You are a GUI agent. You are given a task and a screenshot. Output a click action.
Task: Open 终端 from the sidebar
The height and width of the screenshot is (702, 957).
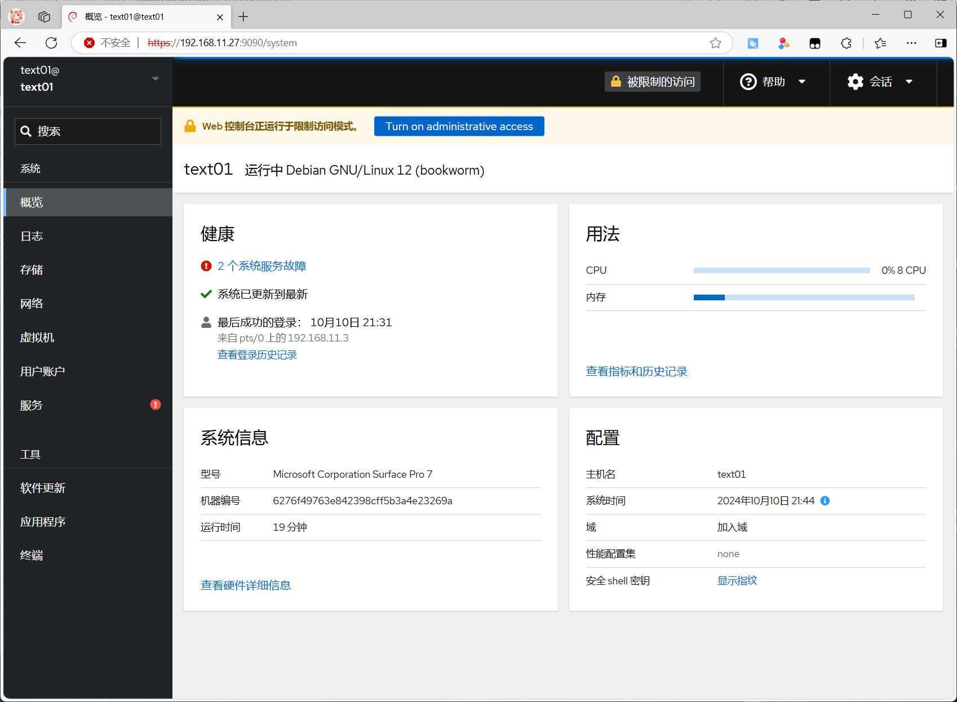coord(32,556)
